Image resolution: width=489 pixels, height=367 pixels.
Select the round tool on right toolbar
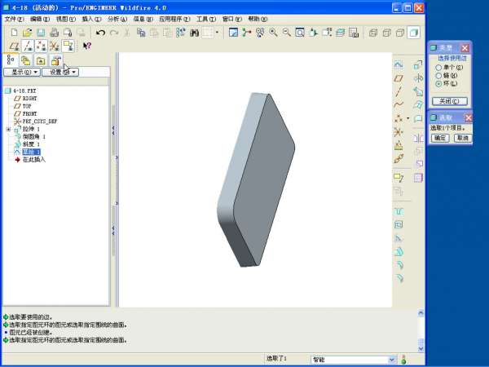coord(399,264)
